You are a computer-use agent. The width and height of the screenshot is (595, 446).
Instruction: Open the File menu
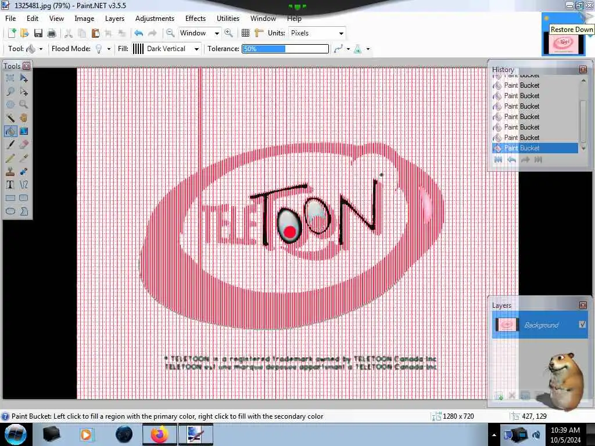click(10, 18)
